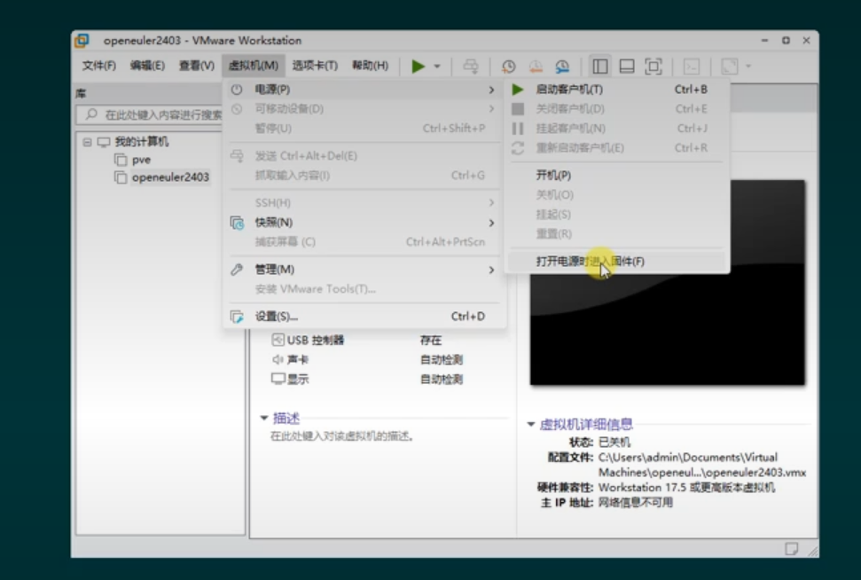Collapse the 描述 section

[x=263, y=418]
